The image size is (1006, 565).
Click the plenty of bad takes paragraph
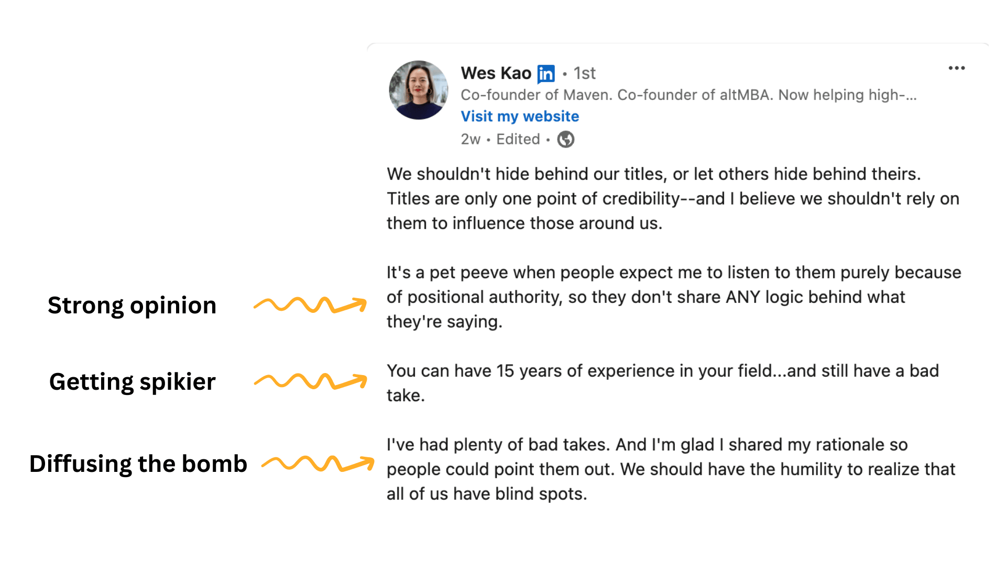(x=671, y=469)
